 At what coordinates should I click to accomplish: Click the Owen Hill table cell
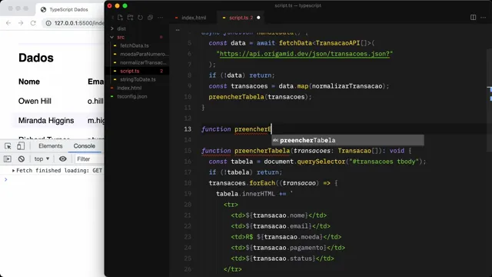[35, 101]
